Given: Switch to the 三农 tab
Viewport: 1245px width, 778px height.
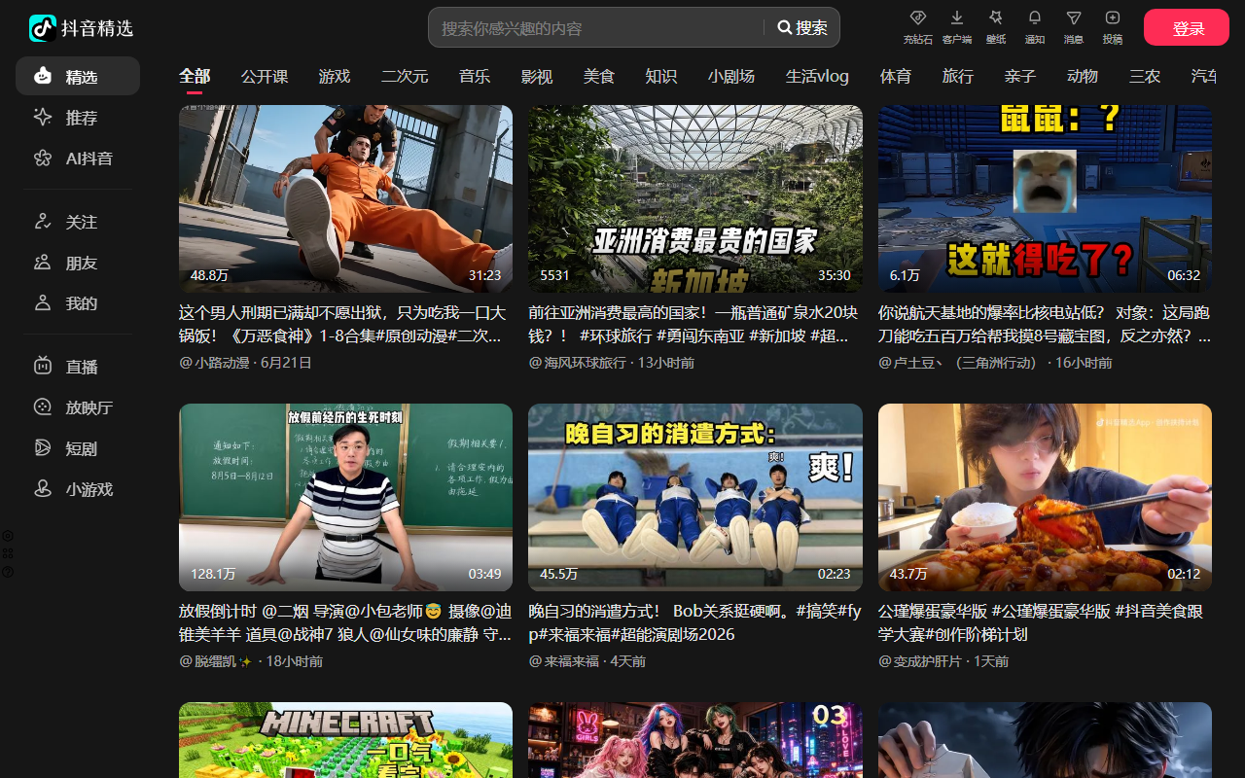Looking at the screenshot, I should tap(1145, 76).
